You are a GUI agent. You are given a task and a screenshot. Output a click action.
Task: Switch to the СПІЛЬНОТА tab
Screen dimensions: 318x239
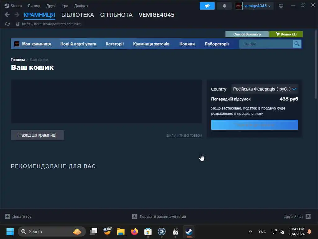(x=116, y=15)
